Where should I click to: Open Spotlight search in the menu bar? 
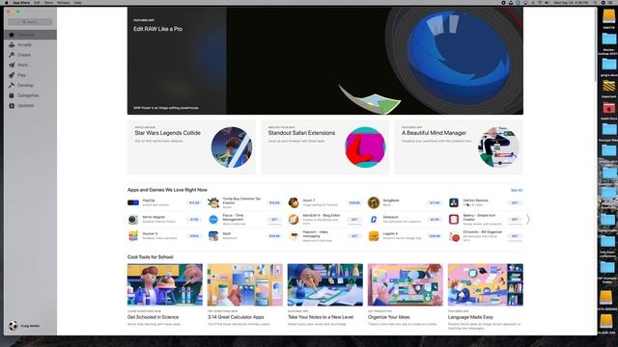point(595,2)
